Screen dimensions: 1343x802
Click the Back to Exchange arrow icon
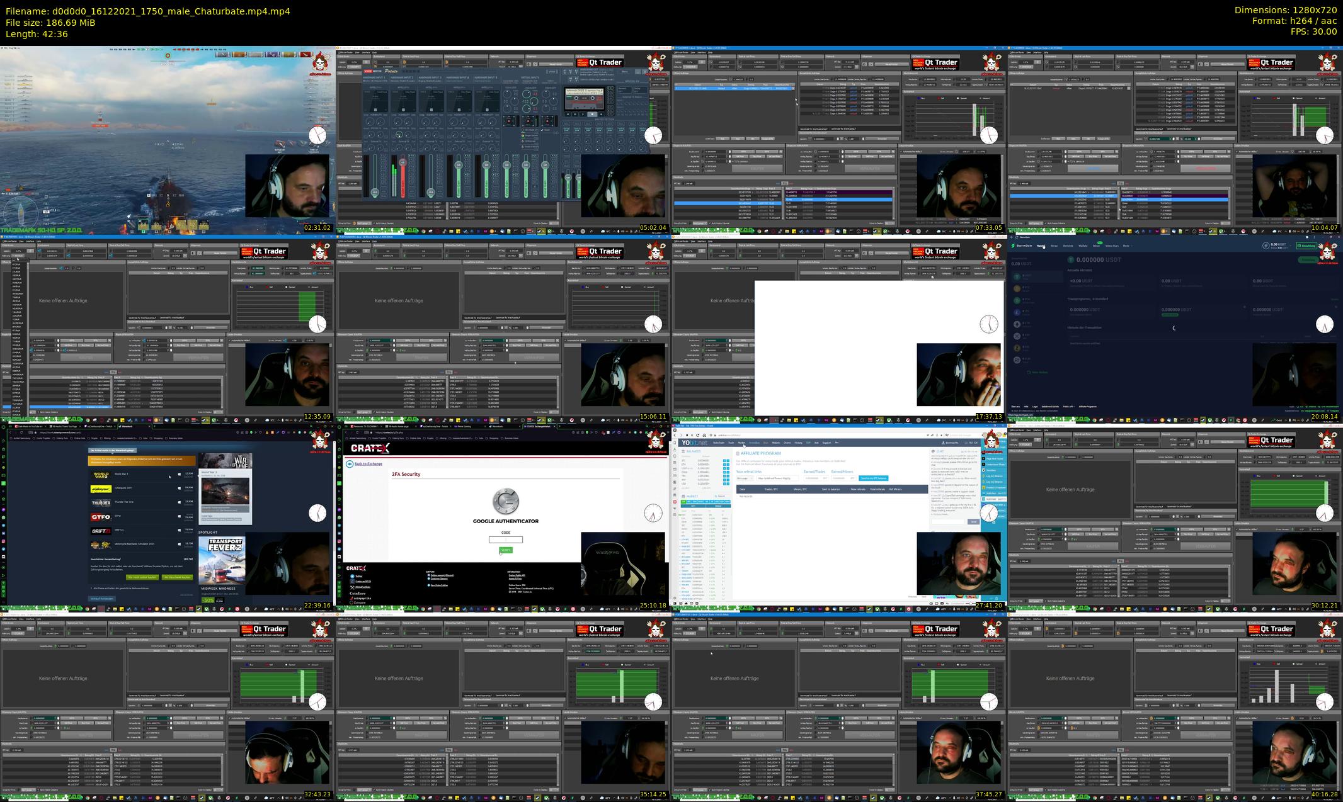[x=349, y=464]
